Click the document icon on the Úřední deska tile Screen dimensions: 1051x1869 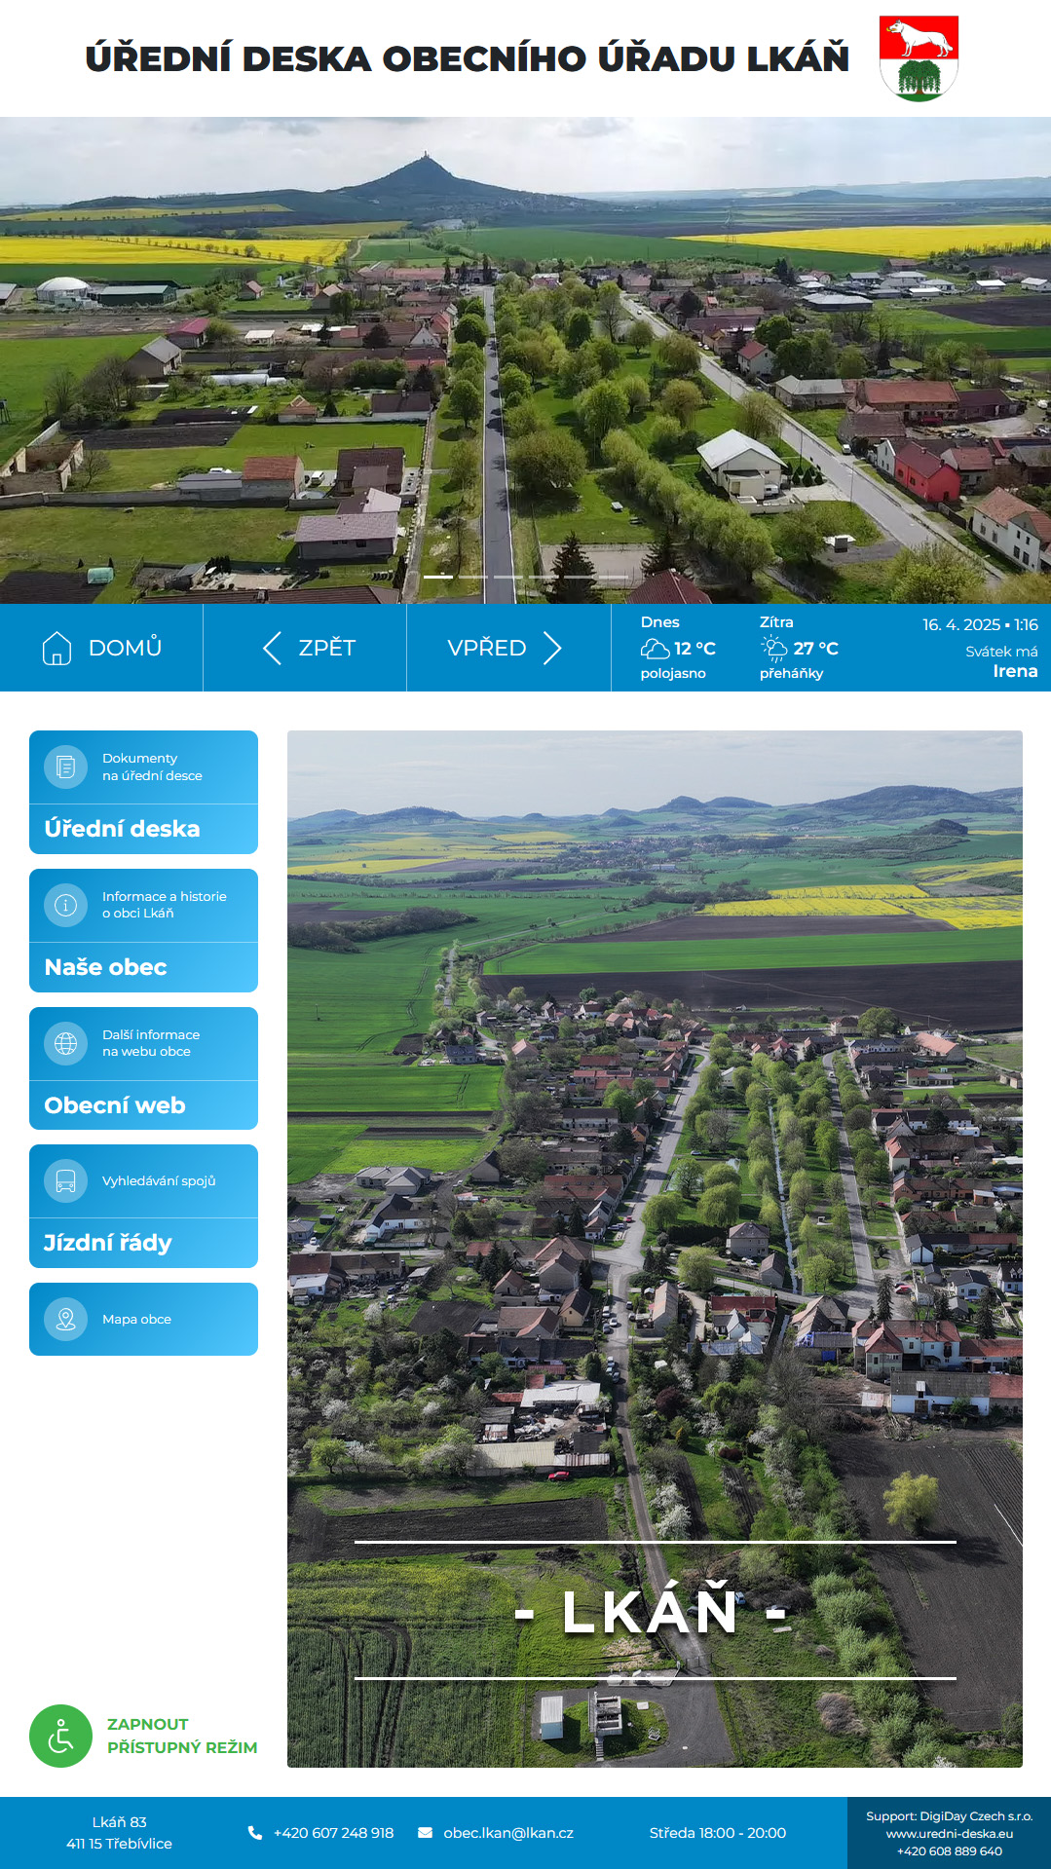coord(65,767)
